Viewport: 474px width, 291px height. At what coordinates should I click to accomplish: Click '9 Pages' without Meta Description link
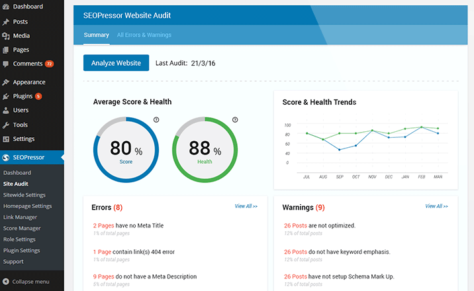[x=103, y=276]
